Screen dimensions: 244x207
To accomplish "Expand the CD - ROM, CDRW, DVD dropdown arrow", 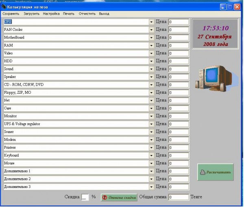I will 151,85.
